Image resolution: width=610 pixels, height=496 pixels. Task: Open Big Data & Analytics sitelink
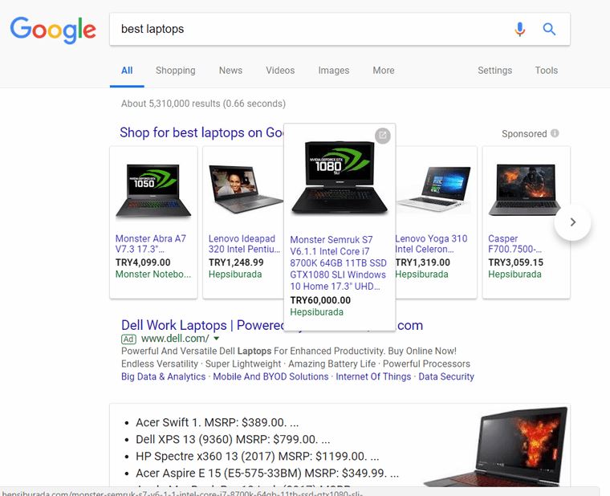click(164, 376)
